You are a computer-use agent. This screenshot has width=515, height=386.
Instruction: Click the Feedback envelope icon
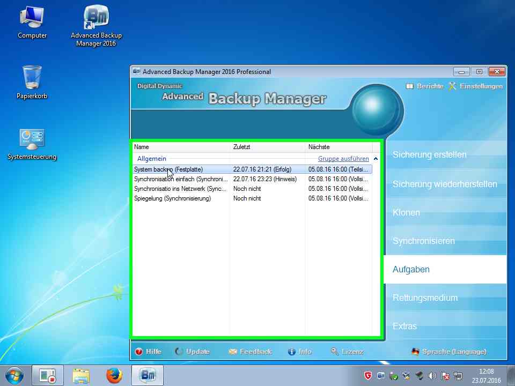point(232,352)
